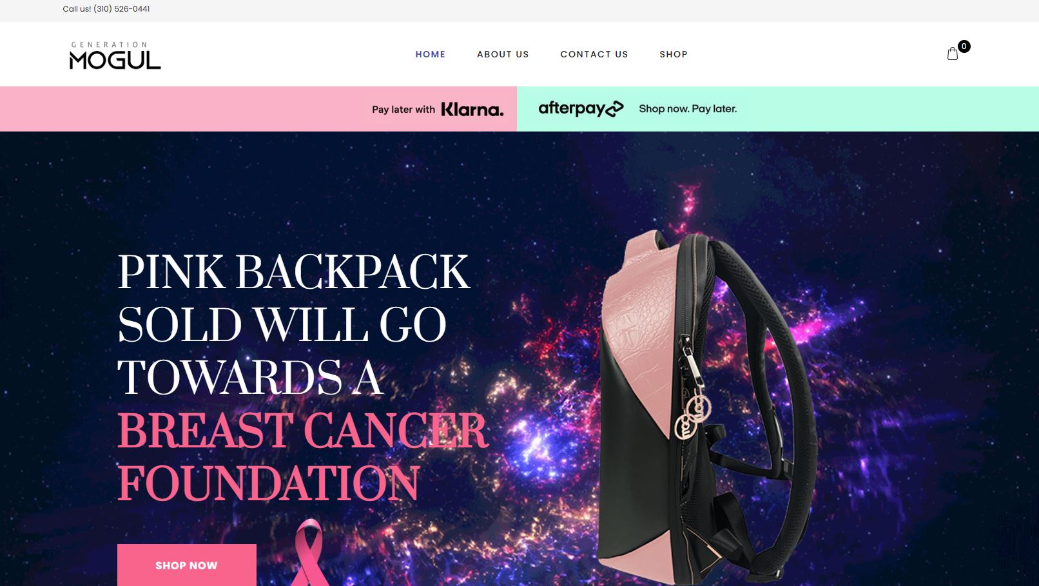Open the About Us page
This screenshot has width=1039, height=586.
point(503,54)
